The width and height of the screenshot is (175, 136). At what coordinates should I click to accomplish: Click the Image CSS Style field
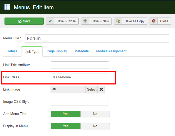[80, 102]
